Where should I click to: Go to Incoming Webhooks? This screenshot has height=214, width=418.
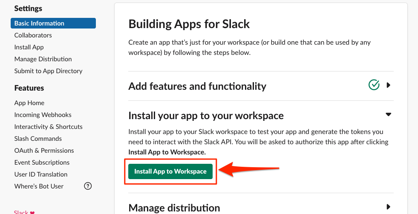(x=43, y=115)
